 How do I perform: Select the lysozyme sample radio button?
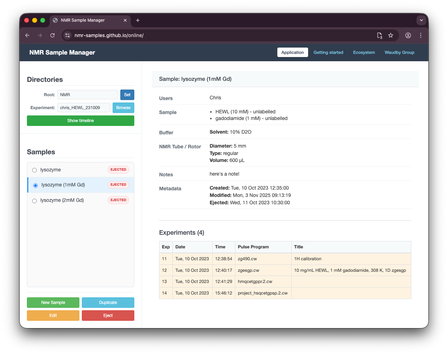[35, 170]
